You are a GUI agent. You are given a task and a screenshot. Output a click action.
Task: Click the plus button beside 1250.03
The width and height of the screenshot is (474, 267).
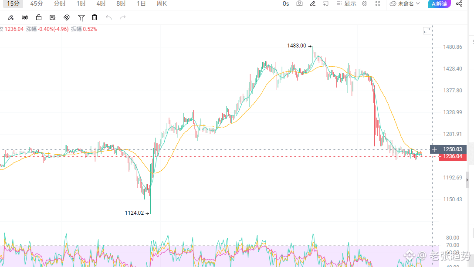[434, 149]
